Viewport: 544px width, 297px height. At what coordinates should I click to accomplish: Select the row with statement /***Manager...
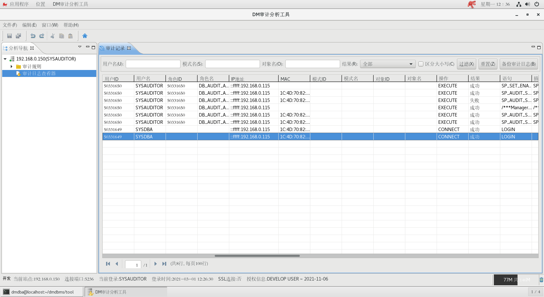(320, 108)
